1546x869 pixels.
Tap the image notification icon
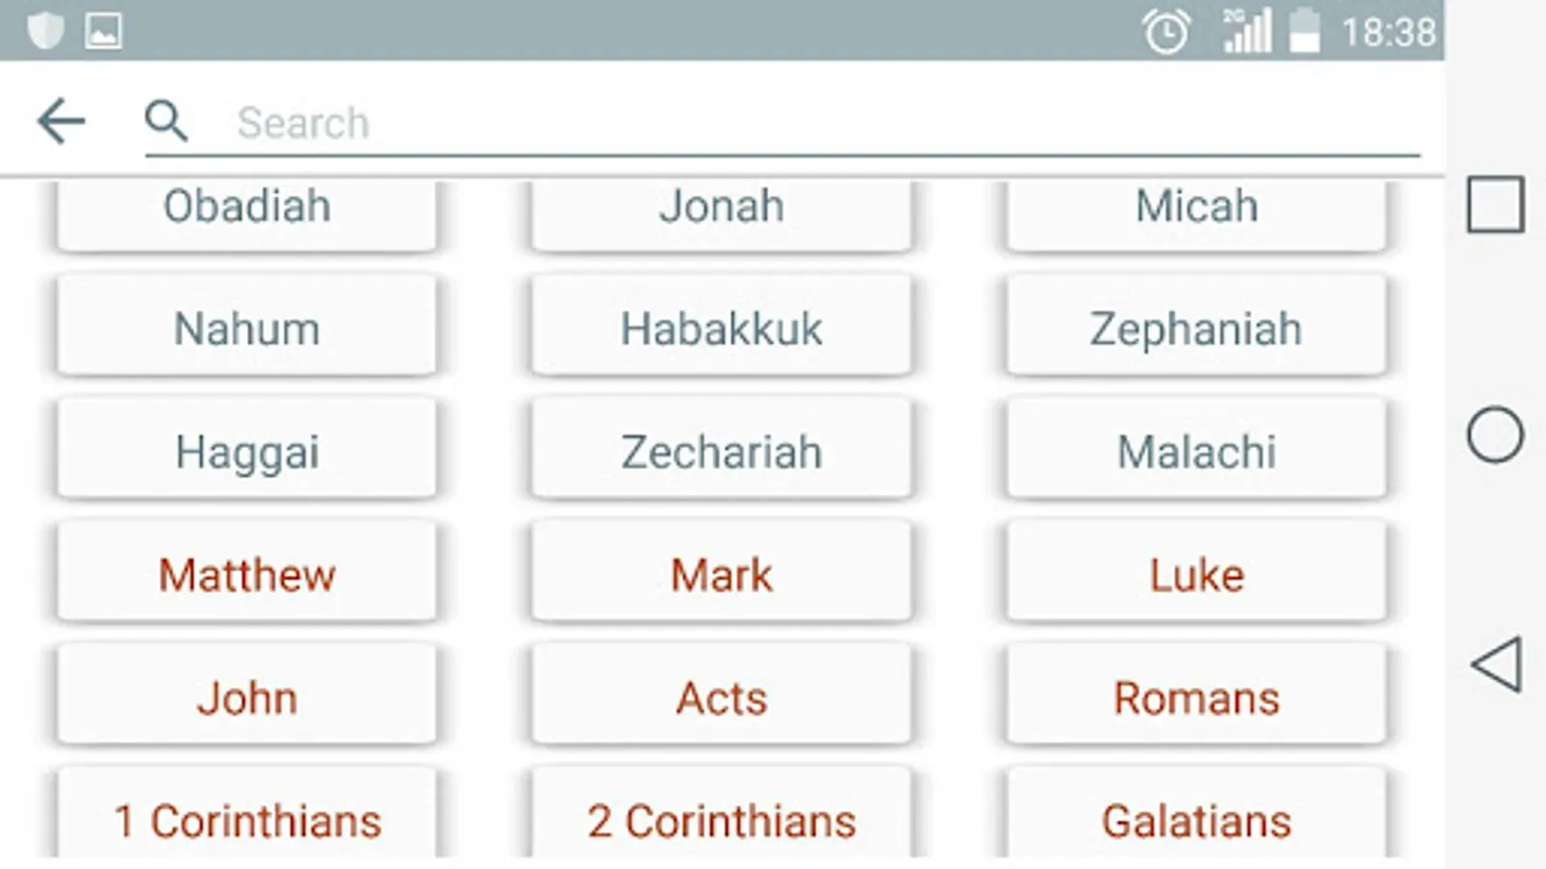click(103, 31)
